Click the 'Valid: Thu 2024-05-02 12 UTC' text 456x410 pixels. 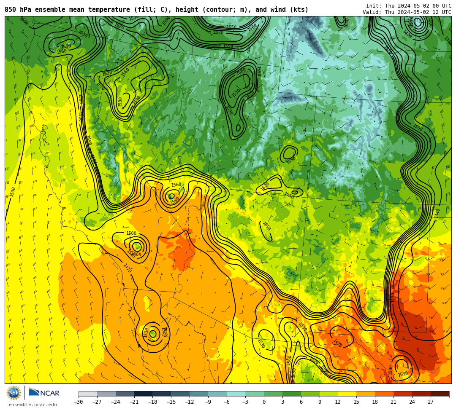pyautogui.click(x=407, y=12)
